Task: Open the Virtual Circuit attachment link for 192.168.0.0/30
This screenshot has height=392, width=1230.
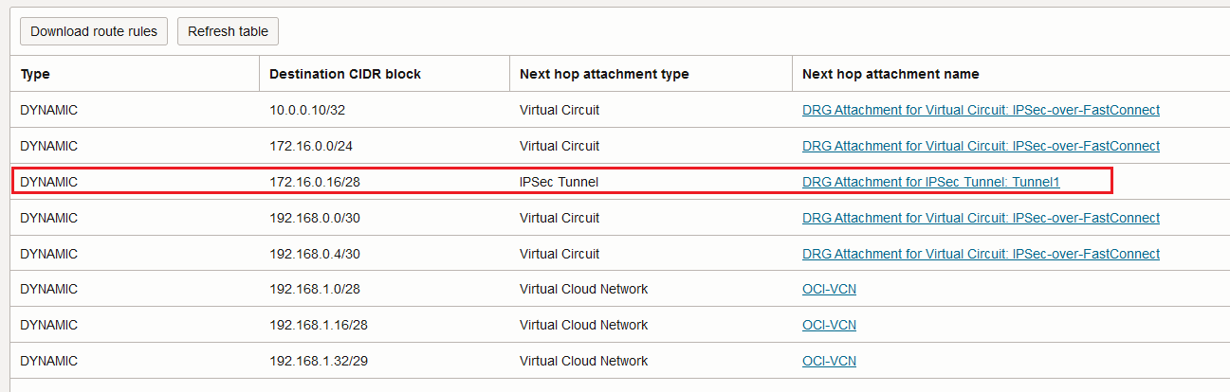Action: 981,218
